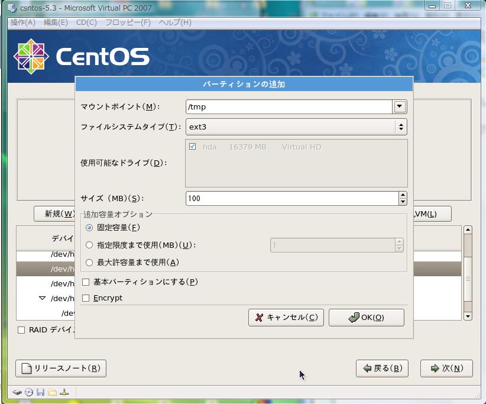Click the キャンセル button

[286, 318]
